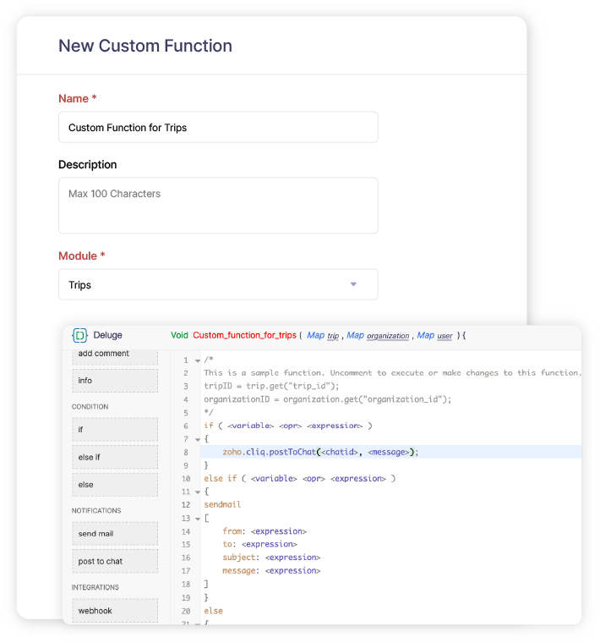The width and height of the screenshot is (600, 643).
Task: Click the 'INTEGRATIONS' section heading
Action: click(x=95, y=587)
